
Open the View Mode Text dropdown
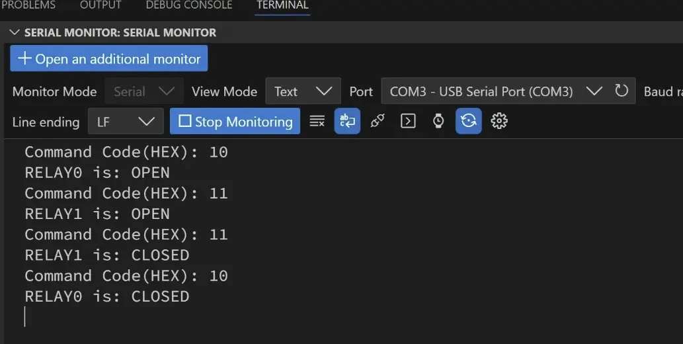click(x=303, y=91)
